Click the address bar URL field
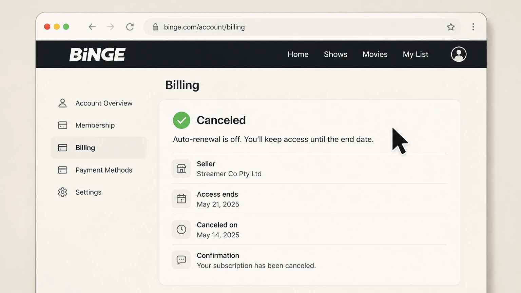The width and height of the screenshot is (521, 293). pyautogui.click(x=302, y=27)
